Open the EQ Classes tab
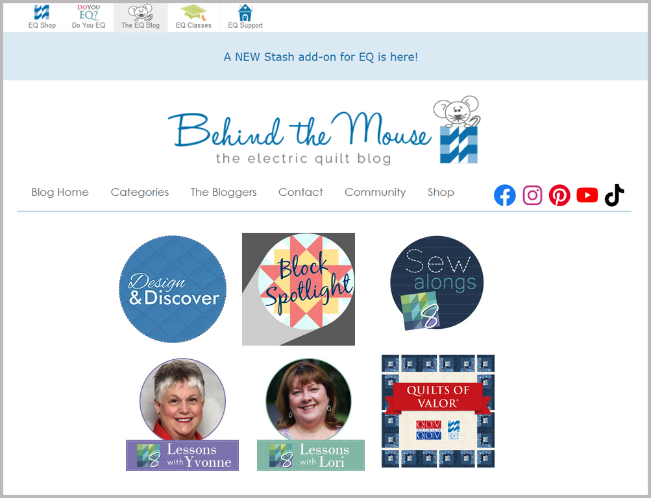The height and width of the screenshot is (498, 651). point(193,17)
